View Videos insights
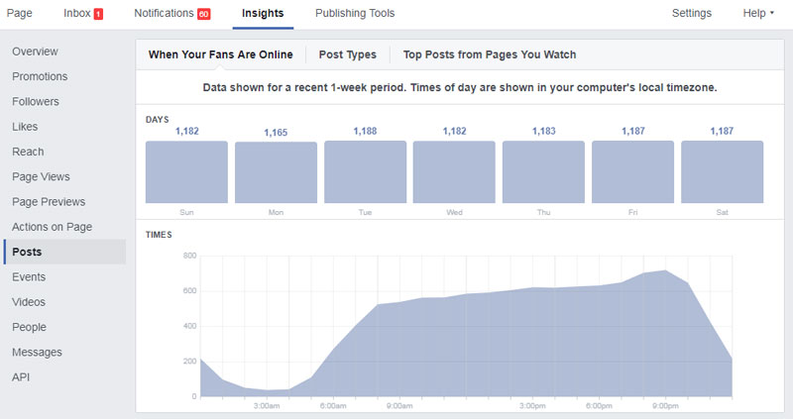Image resolution: width=793 pixels, height=419 pixels. pyautogui.click(x=29, y=302)
